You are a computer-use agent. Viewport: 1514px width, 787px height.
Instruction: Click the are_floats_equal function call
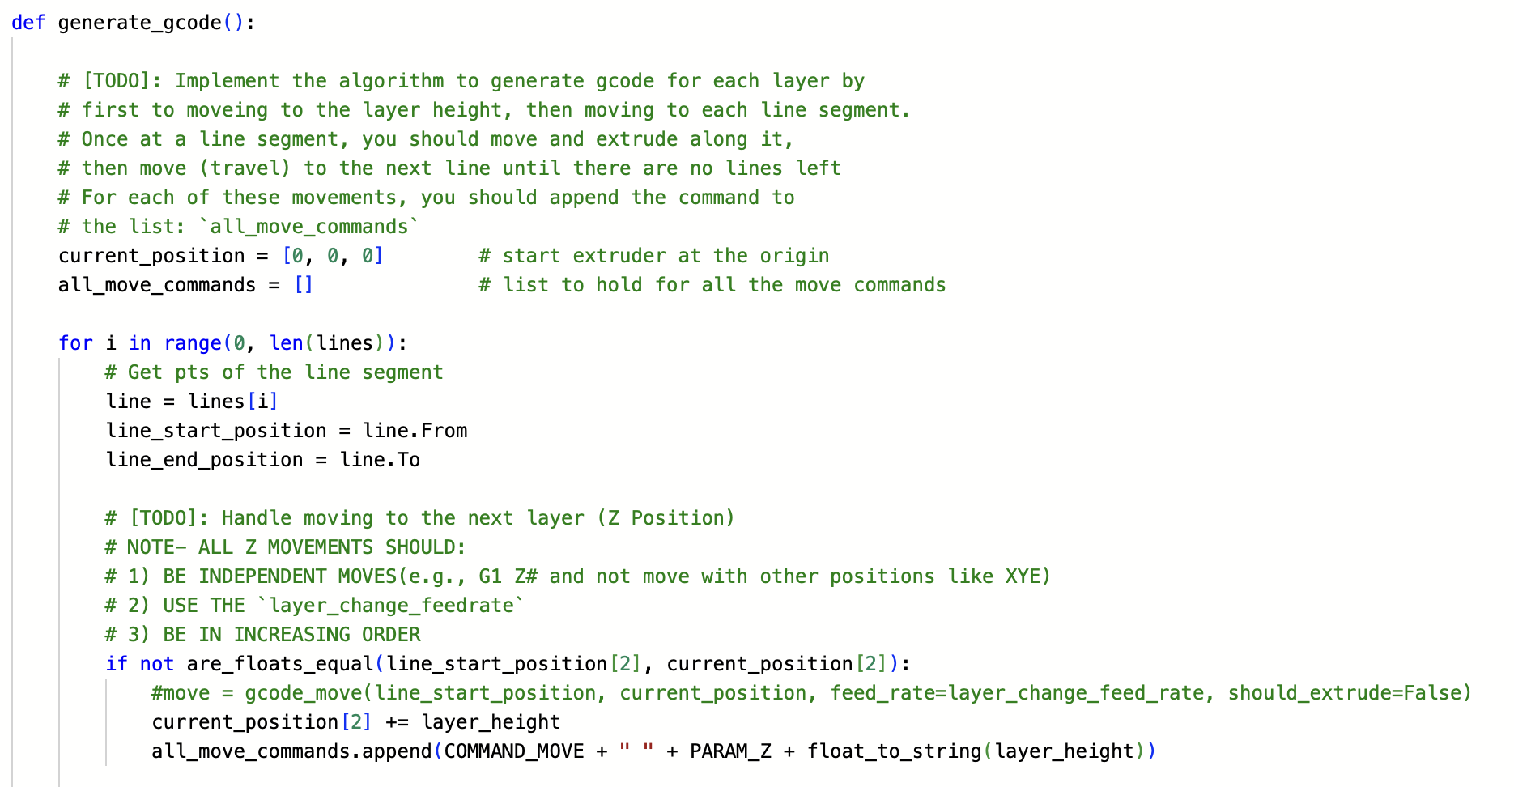(280, 664)
